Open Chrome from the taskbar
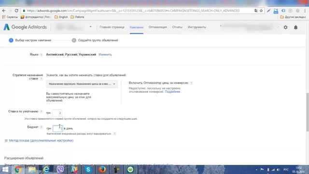309x174 pixels. coord(18,170)
